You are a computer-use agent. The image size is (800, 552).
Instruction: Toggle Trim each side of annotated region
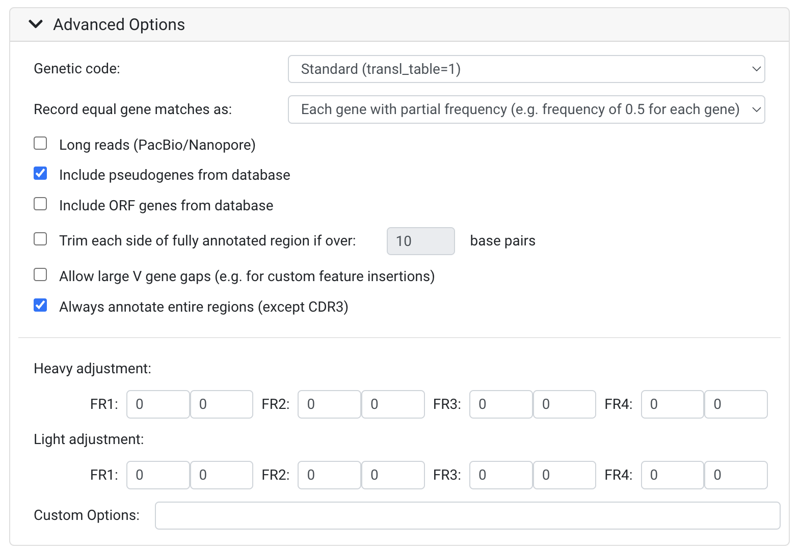(x=40, y=239)
